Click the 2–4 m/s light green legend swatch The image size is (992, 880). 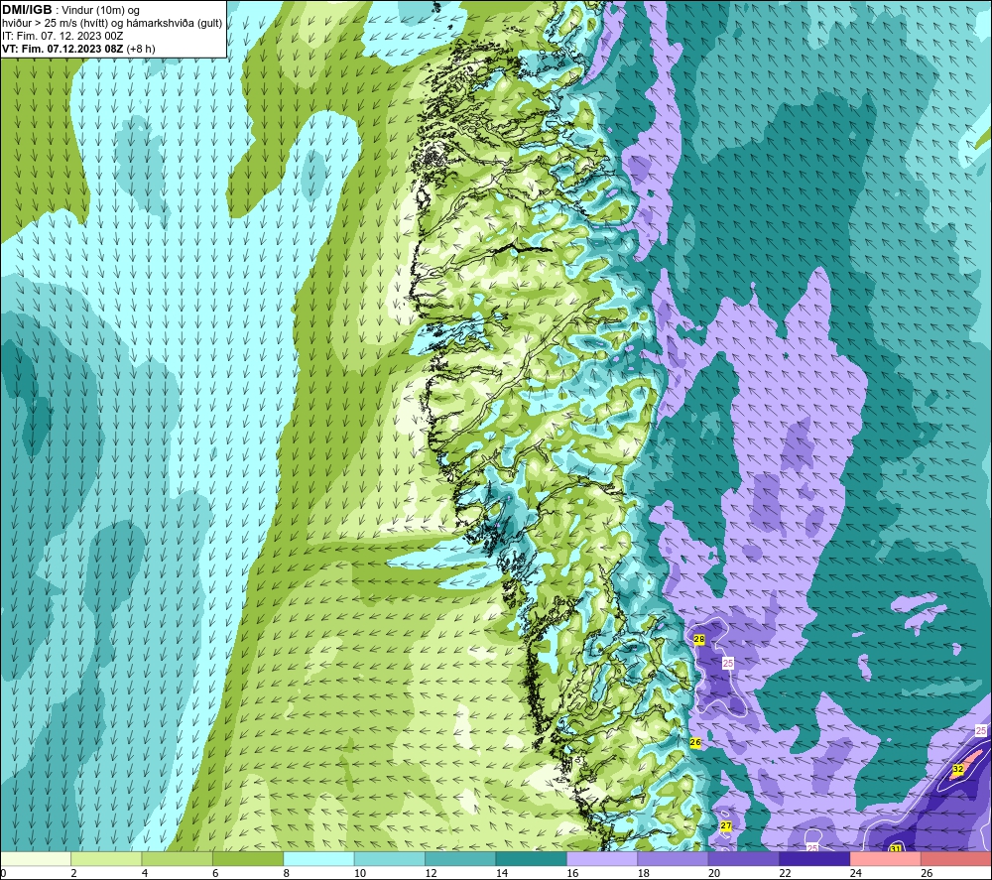(106, 858)
